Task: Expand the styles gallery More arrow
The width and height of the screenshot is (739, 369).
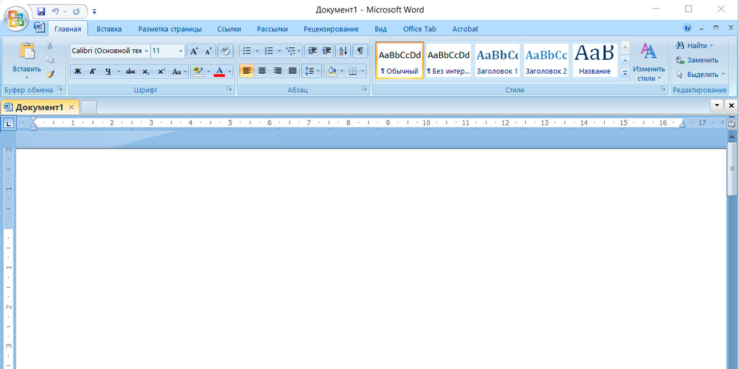Action: pos(625,73)
